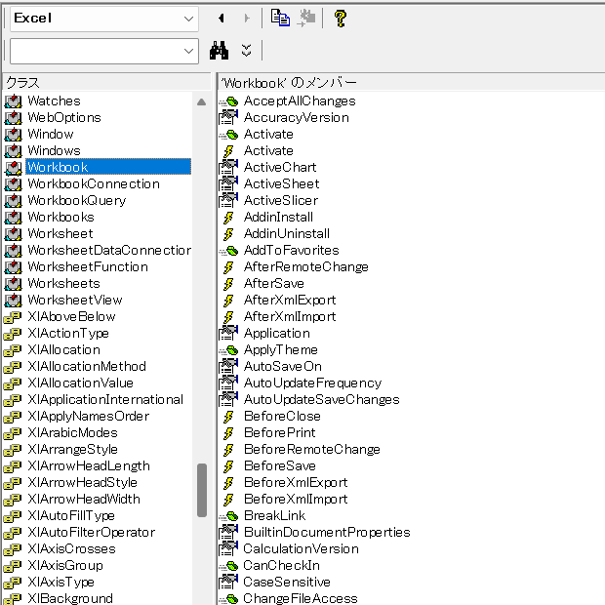Click the Go Forward arrow button

(x=247, y=19)
